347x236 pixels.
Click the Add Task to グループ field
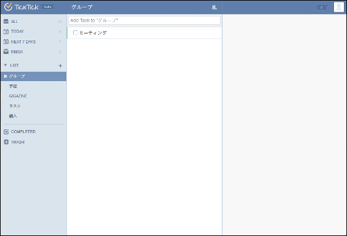(x=144, y=20)
